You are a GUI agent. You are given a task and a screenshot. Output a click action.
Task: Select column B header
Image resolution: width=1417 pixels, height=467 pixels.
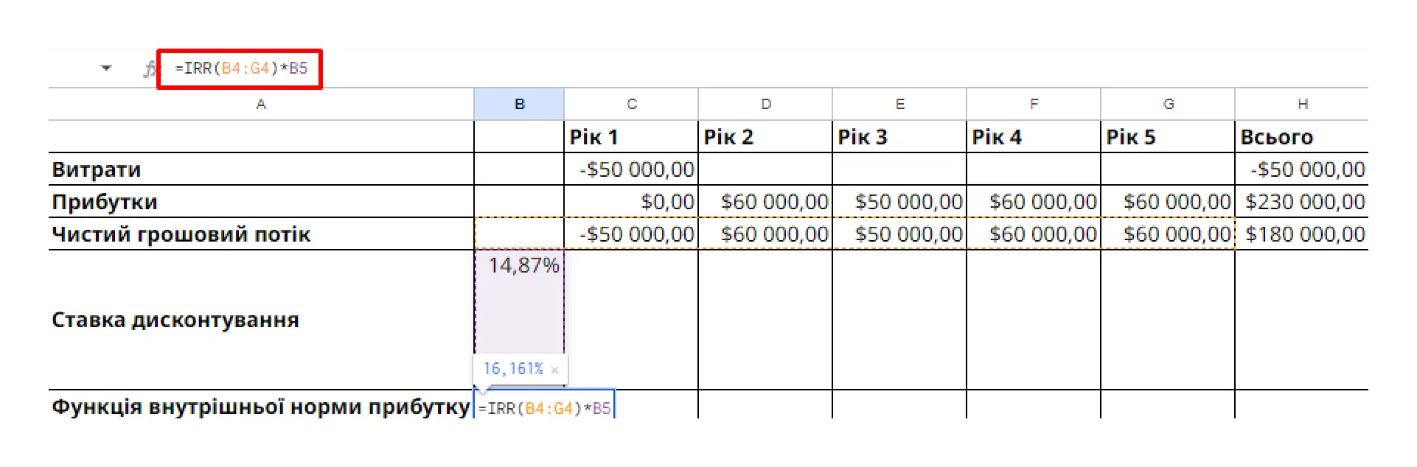[x=519, y=104]
